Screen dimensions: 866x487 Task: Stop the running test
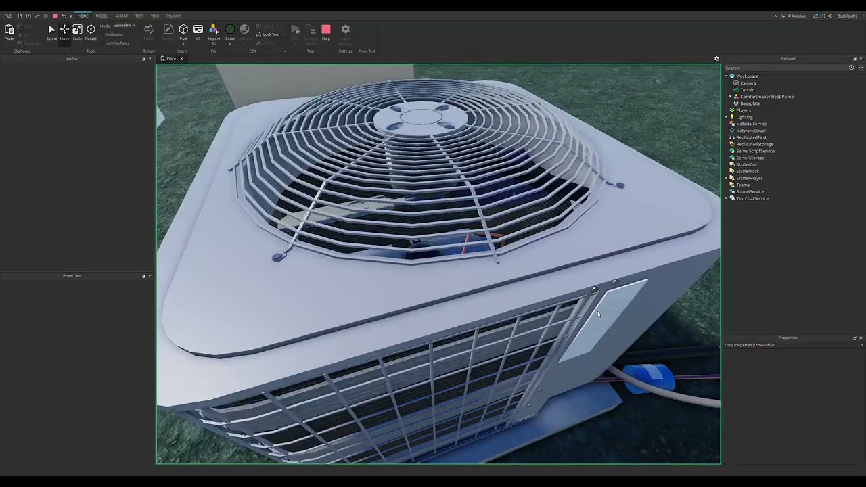[326, 32]
